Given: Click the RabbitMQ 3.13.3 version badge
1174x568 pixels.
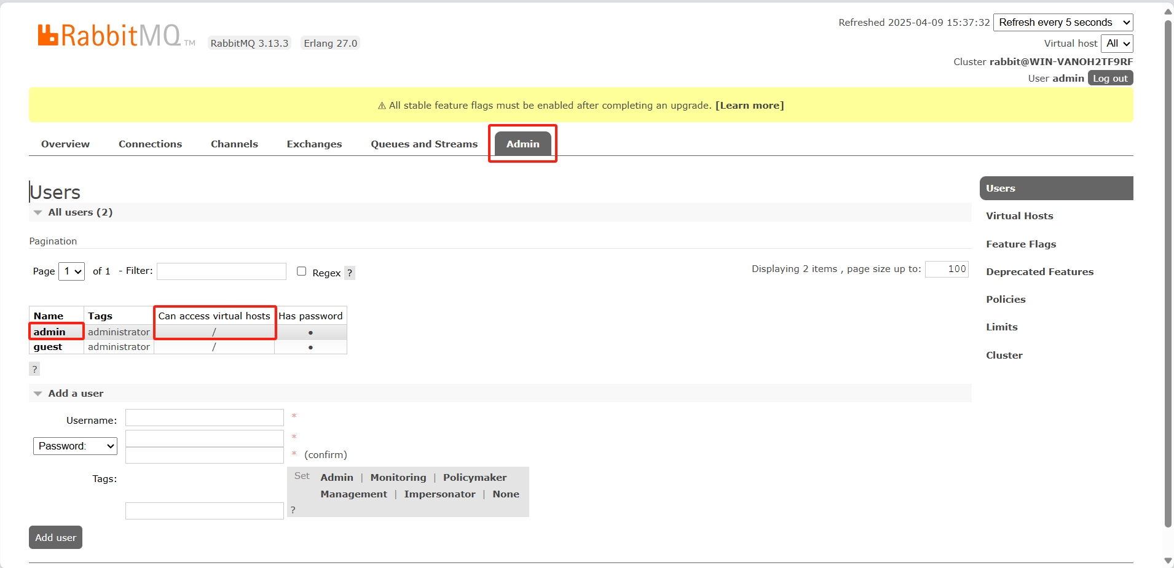Looking at the screenshot, I should pos(249,43).
